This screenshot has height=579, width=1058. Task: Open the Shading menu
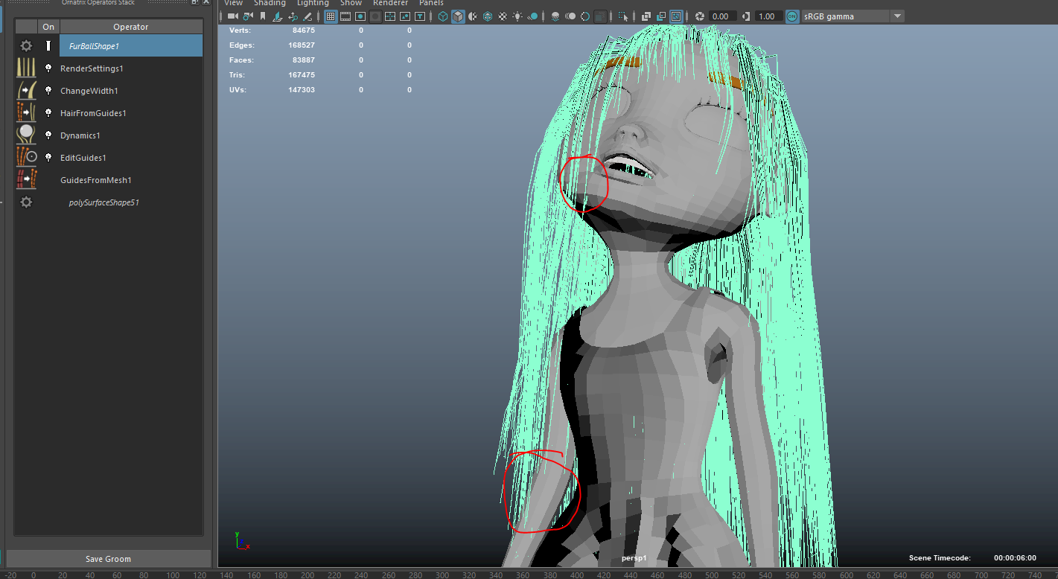pos(270,3)
